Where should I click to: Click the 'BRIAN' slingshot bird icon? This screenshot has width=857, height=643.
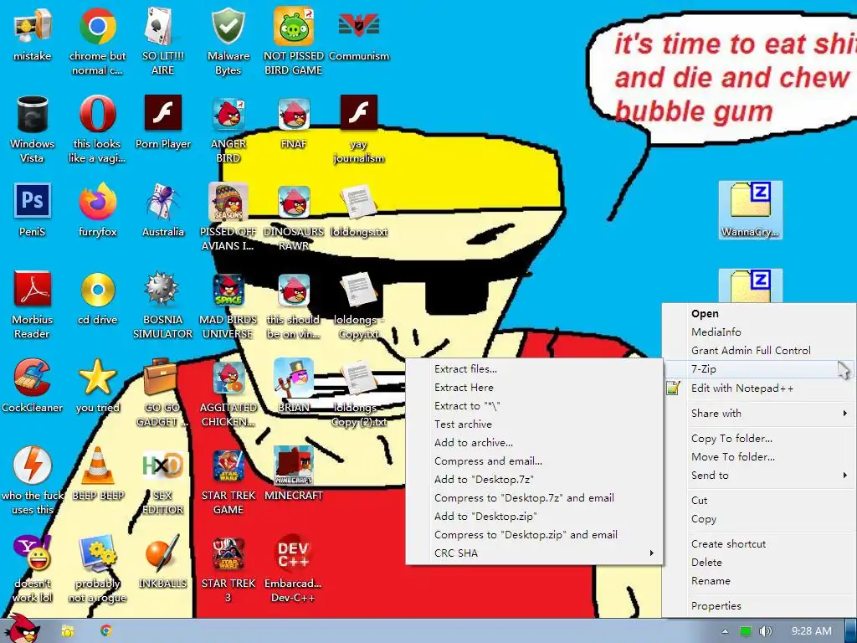(294, 378)
